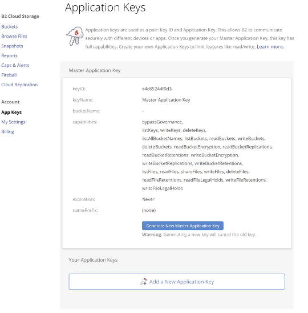308x313 pixels.
Task: Click the bypassGovernance capability text
Action: pos(163,122)
